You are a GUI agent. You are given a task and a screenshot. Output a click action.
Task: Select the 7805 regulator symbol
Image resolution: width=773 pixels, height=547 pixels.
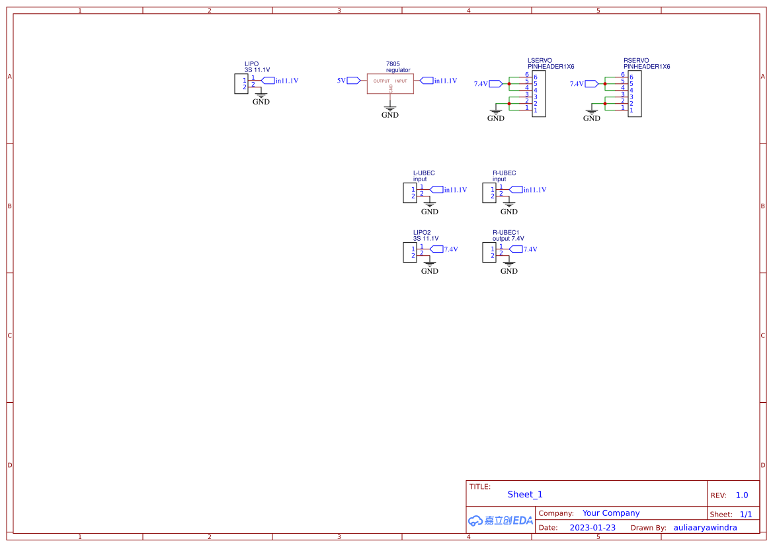point(389,83)
